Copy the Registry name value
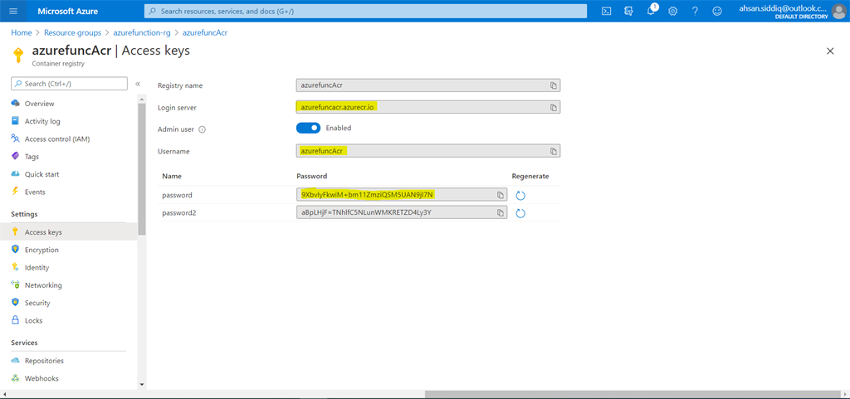 pos(554,85)
